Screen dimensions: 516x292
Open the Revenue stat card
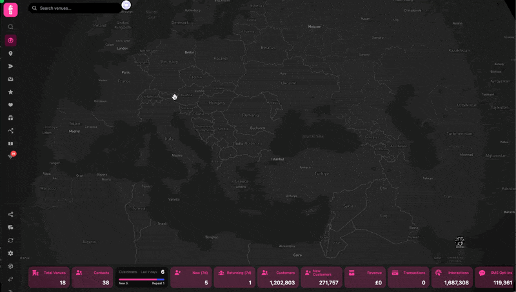(365, 278)
